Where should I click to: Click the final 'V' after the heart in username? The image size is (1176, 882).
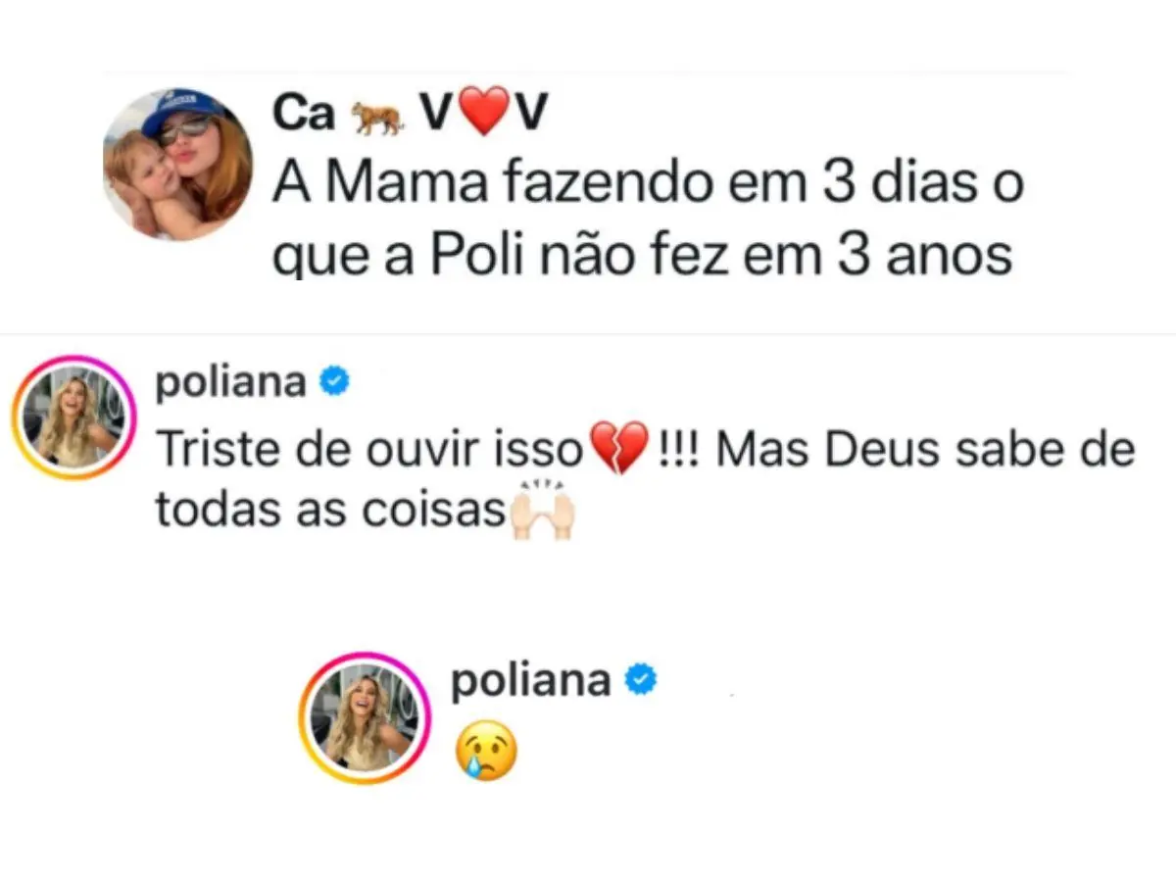tap(529, 115)
